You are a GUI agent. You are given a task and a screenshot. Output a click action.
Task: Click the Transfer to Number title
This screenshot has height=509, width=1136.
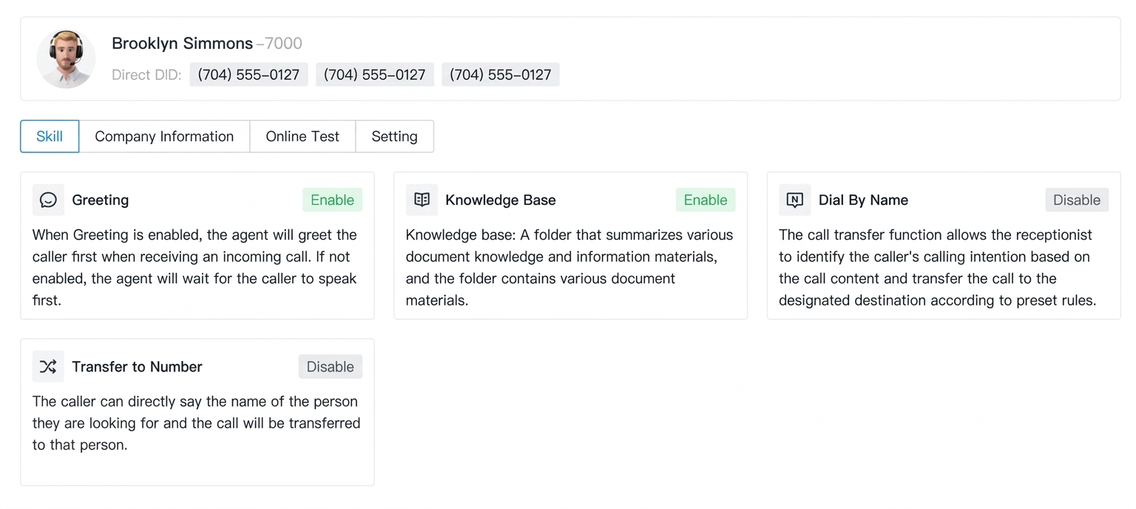137,366
